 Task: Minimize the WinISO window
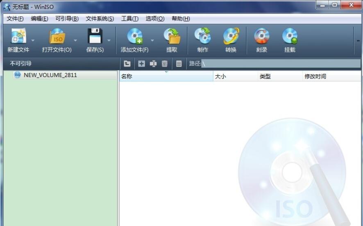(x=322, y=5)
